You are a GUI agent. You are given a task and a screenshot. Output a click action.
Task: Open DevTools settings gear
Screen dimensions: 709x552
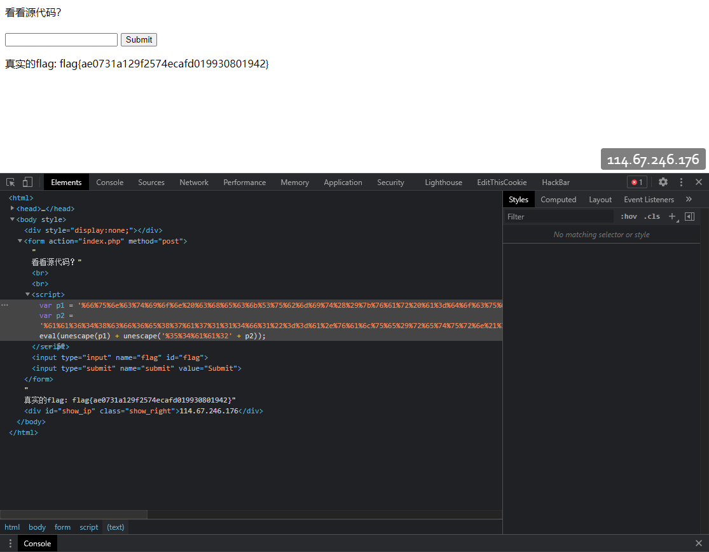point(663,182)
